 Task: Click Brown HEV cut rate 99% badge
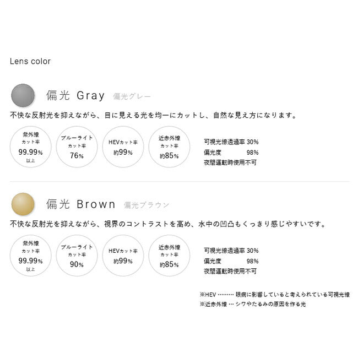coord(123,256)
